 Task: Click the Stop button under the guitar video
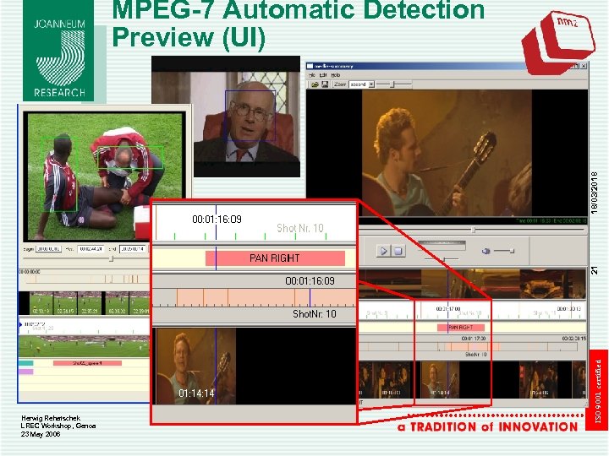[398, 251]
